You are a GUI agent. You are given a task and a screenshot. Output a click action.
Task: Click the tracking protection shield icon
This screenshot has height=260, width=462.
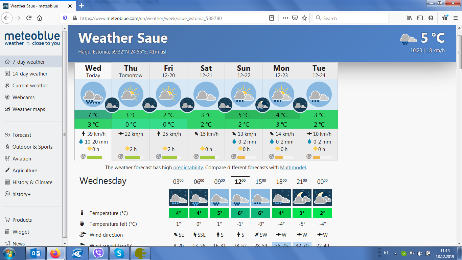pyautogui.click(x=65, y=18)
